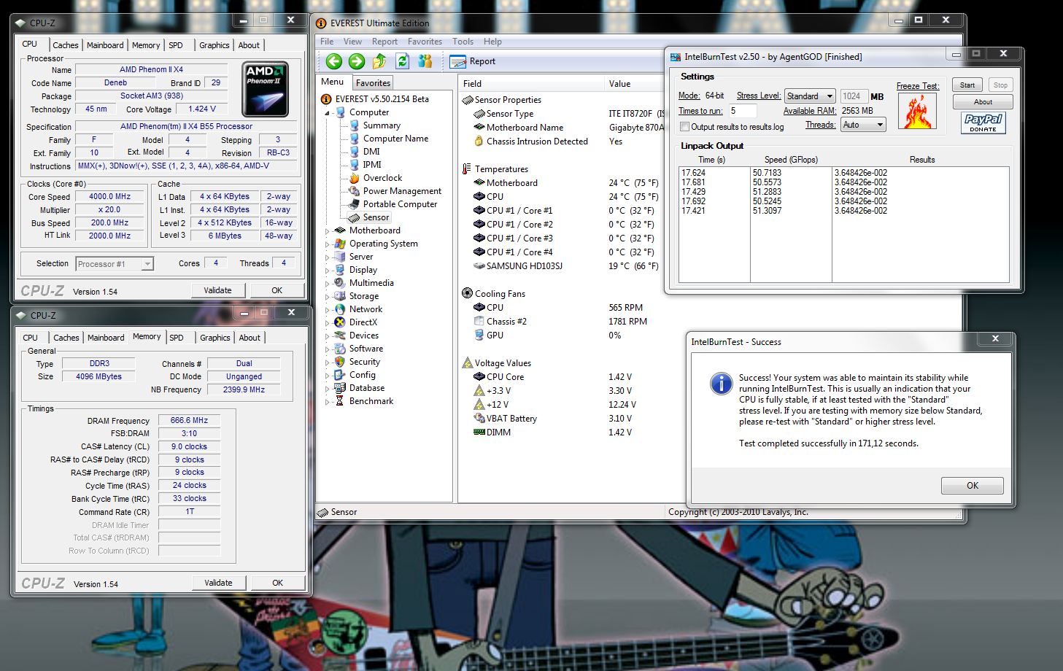Open Graphics tab in CPU-Z processor window
Image resolution: width=1063 pixels, height=671 pixels.
[214, 45]
